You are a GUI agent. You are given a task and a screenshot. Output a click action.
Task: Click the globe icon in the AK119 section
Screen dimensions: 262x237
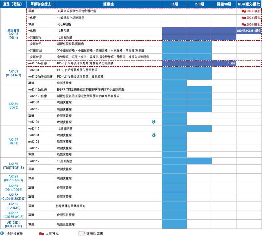point(154,122)
